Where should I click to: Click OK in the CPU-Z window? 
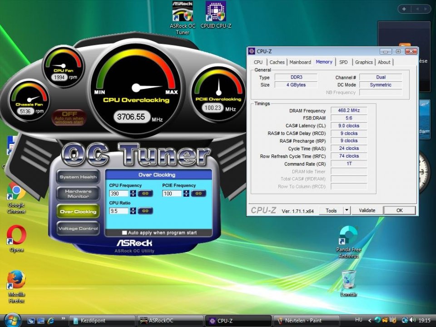tap(400, 210)
